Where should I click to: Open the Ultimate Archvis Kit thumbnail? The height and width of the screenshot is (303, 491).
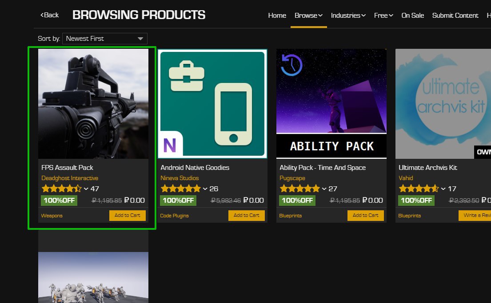click(x=443, y=104)
